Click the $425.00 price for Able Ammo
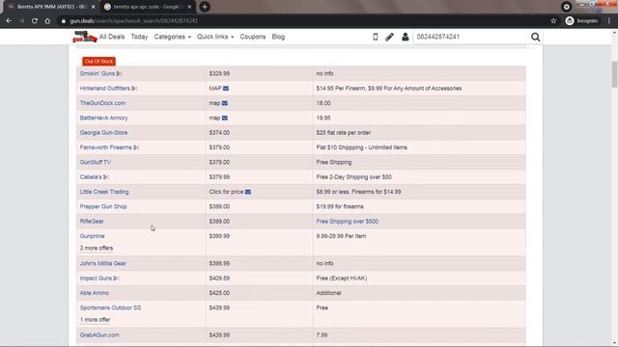Image resolution: width=618 pixels, height=347 pixels. point(219,293)
